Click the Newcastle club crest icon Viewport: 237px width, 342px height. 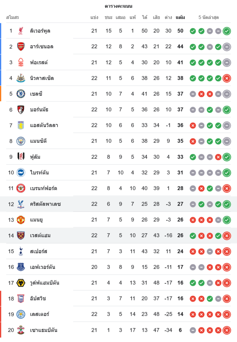tap(21, 78)
